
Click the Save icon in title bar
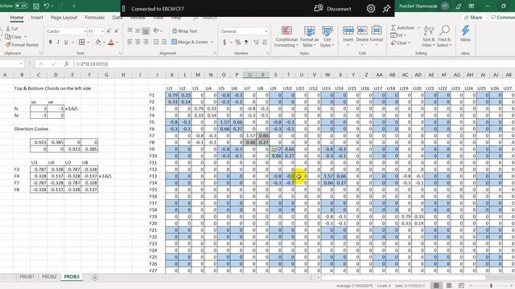coord(36,6)
